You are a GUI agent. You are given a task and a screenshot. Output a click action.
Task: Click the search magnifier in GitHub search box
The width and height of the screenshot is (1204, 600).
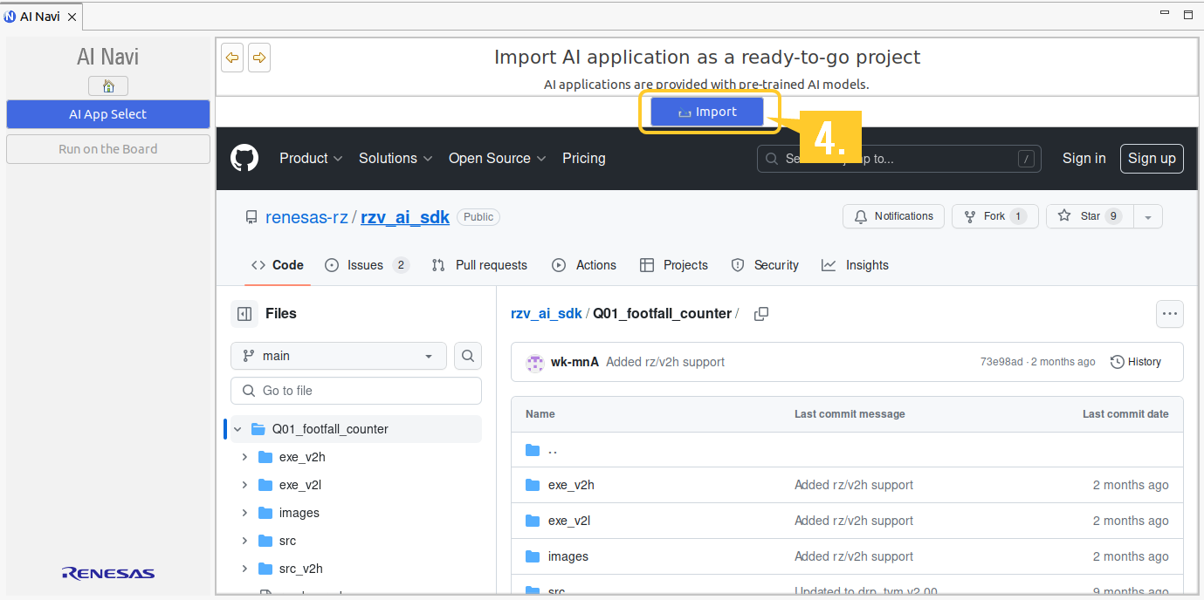coord(772,159)
